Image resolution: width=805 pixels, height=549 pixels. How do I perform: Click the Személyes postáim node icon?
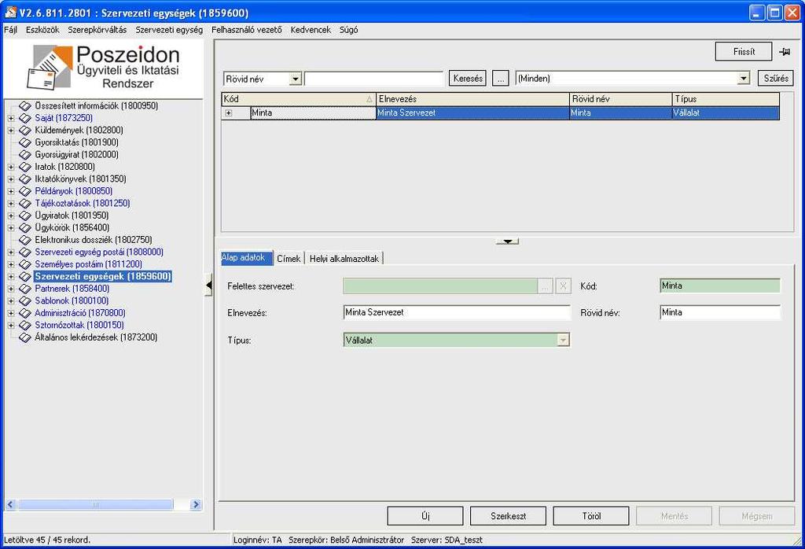click(x=24, y=264)
